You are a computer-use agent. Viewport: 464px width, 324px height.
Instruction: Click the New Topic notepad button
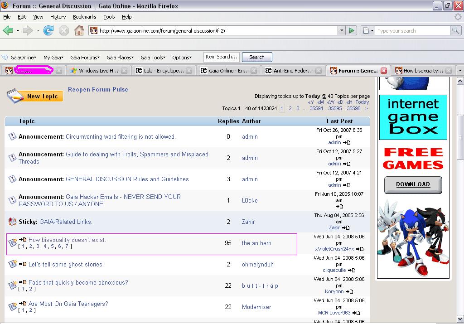point(35,96)
